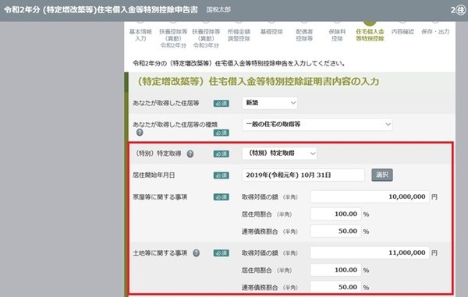
Task: Go to 配偶者控除等 step
Action: (x=304, y=35)
